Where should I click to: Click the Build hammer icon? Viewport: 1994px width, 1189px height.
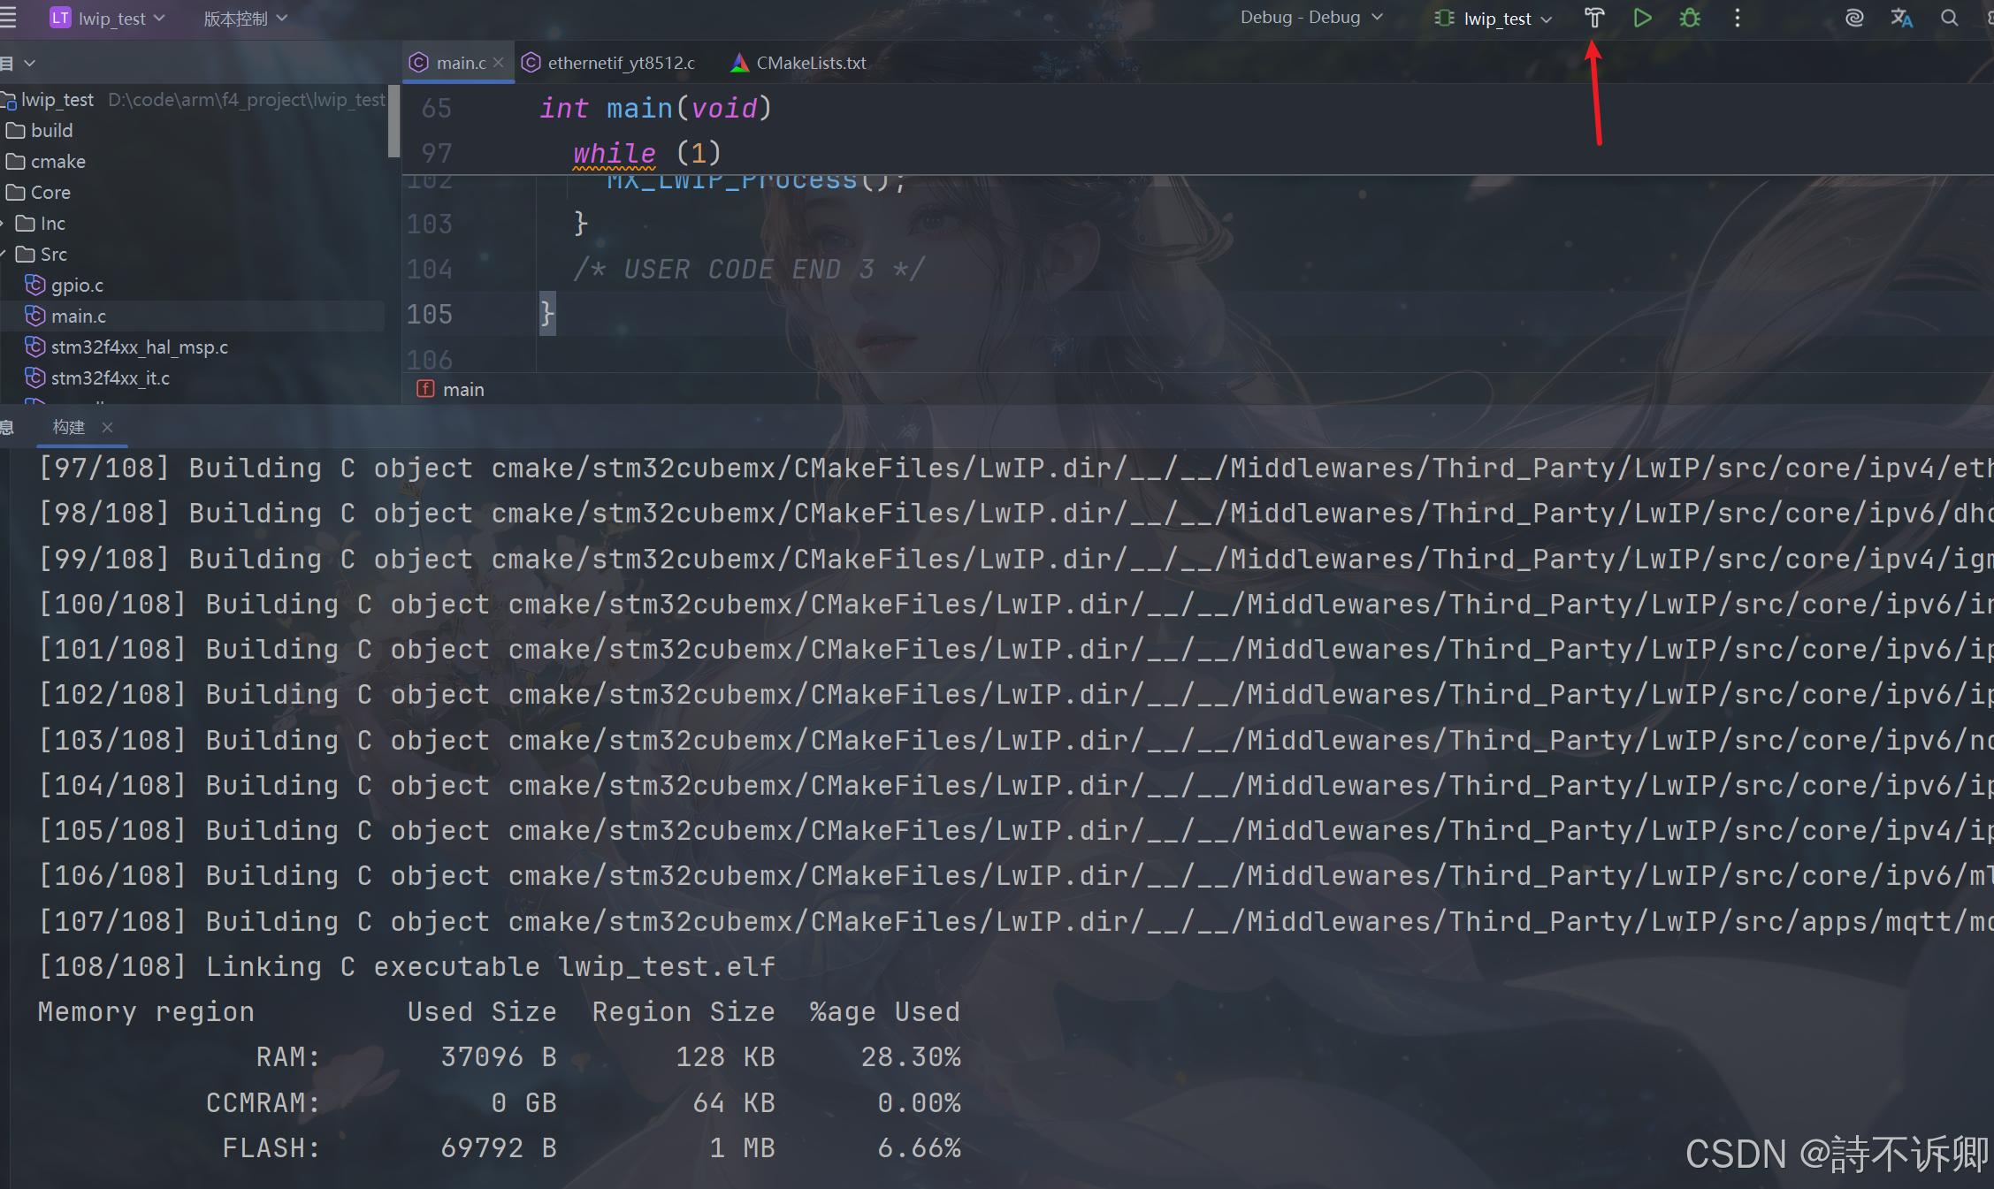tap(1593, 18)
